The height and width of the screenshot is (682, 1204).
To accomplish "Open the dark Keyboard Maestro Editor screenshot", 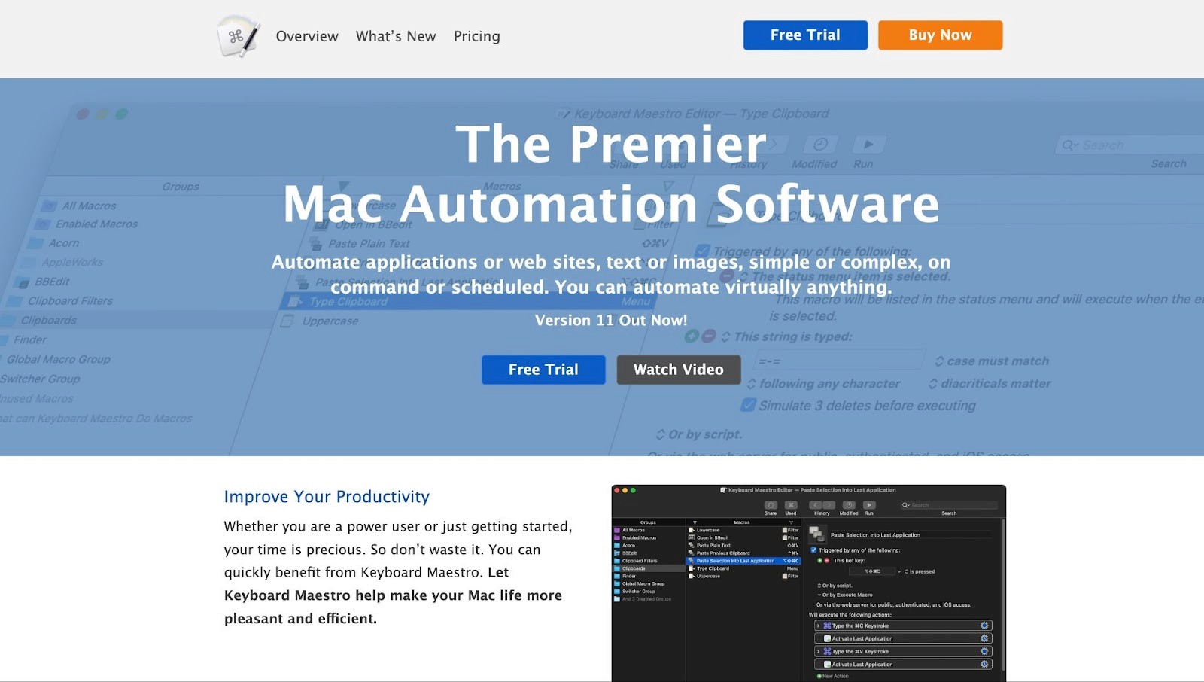I will (x=809, y=583).
